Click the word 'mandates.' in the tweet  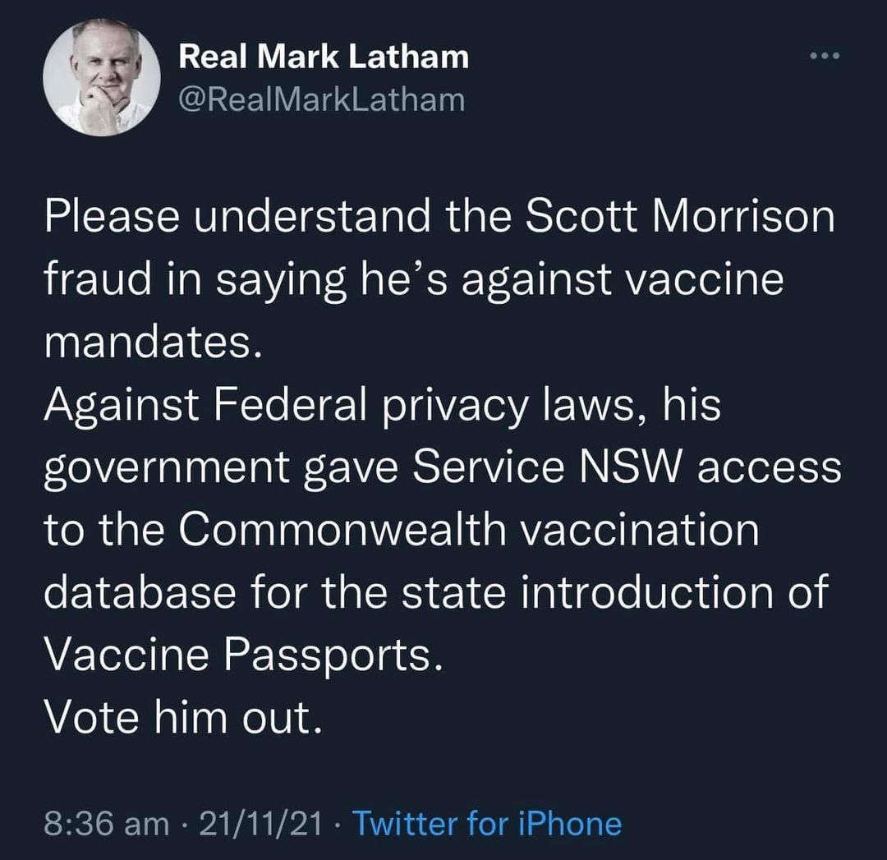click(154, 342)
